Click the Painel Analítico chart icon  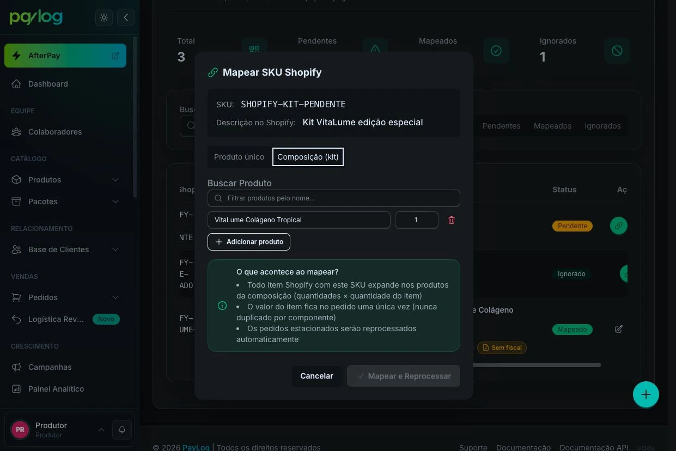(x=17, y=389)
